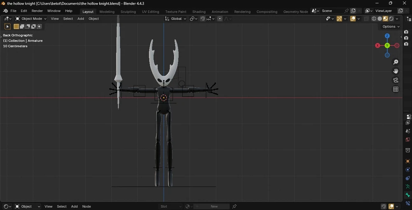Click the New material button
Viewport: 412px width, 210px height.
[214, 206]
